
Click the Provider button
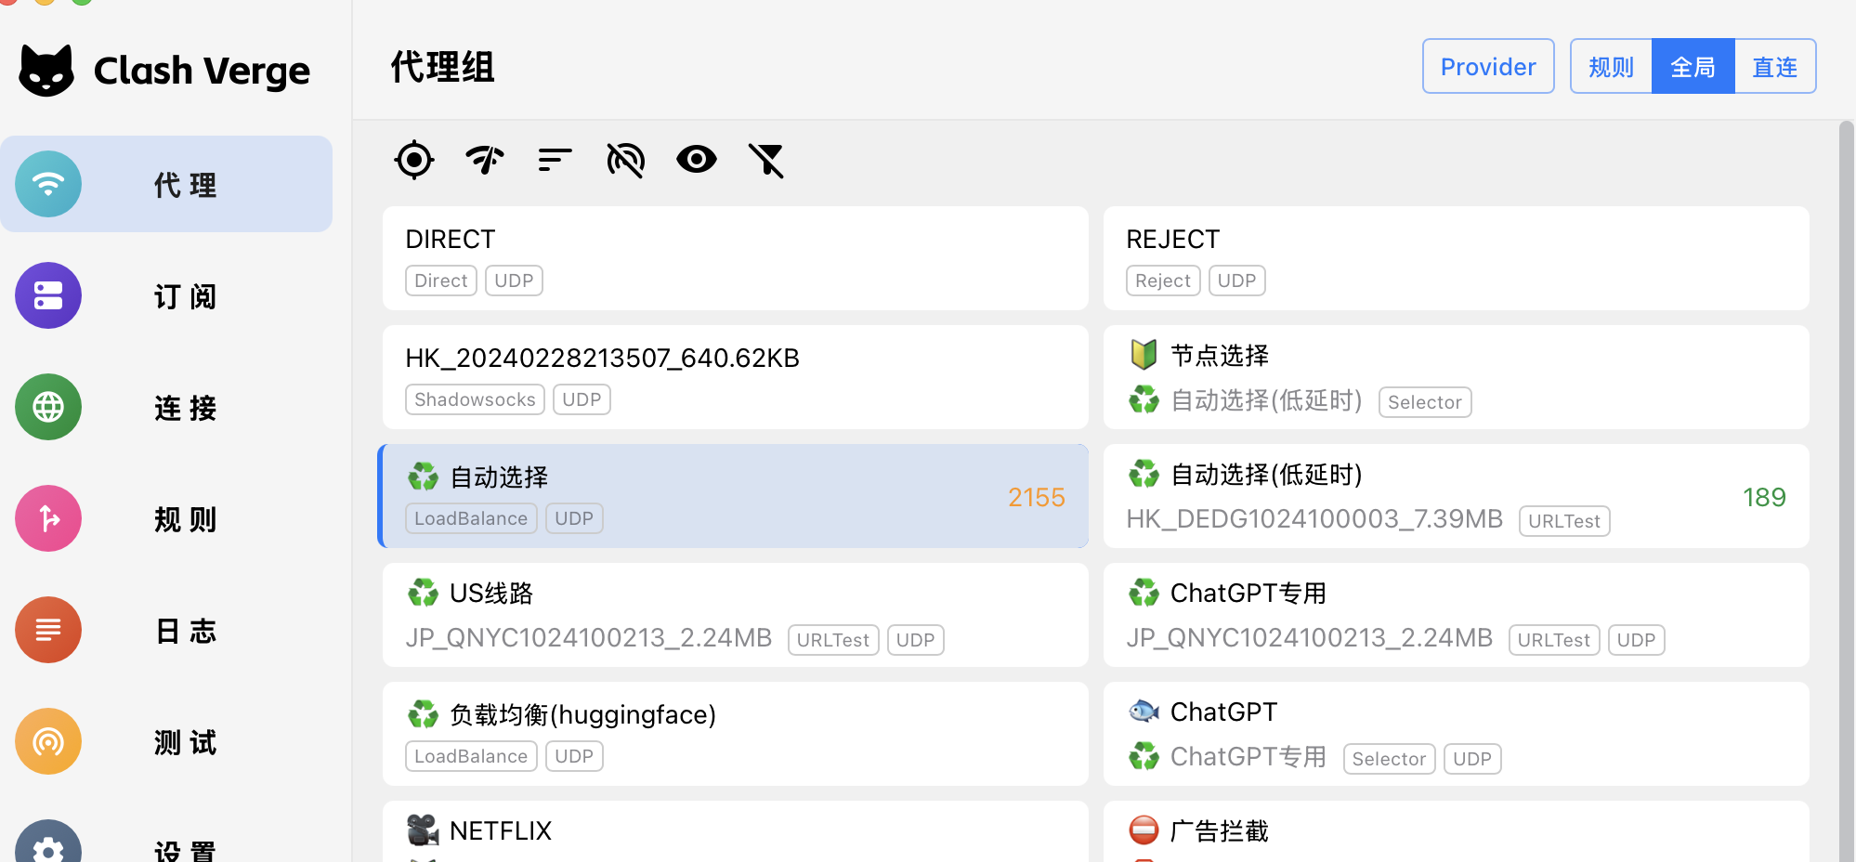tap(1487, 67)
